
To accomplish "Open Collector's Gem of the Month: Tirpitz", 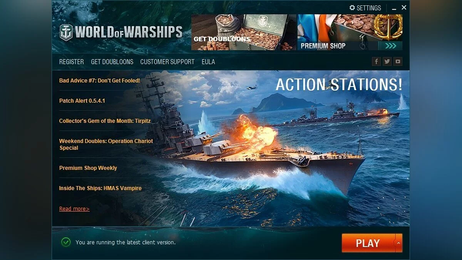I will tap(105, 121).
